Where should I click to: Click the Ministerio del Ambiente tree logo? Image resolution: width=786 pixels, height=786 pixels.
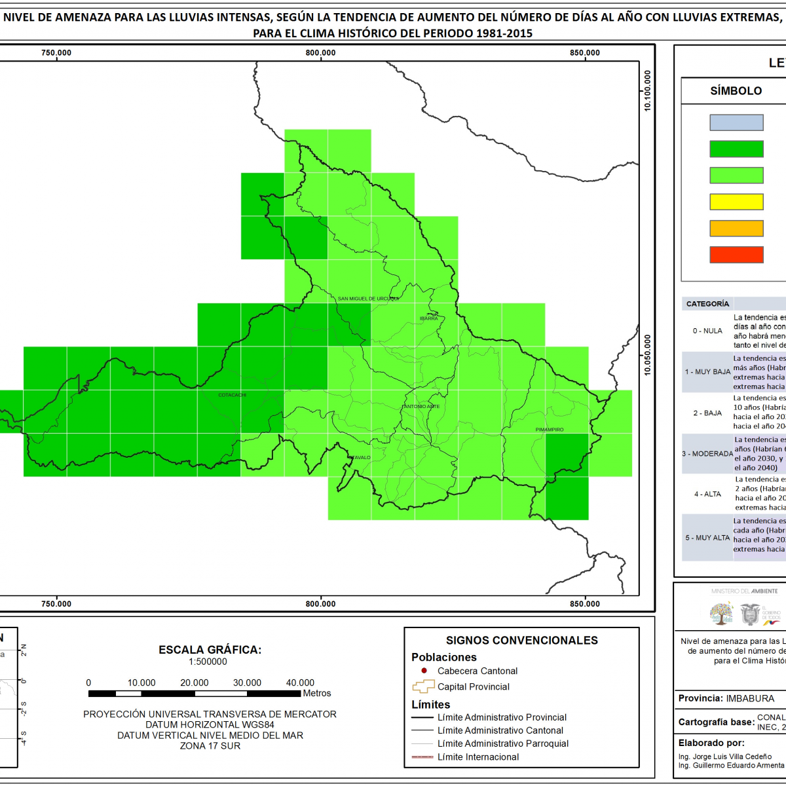(x=722, y=614)
